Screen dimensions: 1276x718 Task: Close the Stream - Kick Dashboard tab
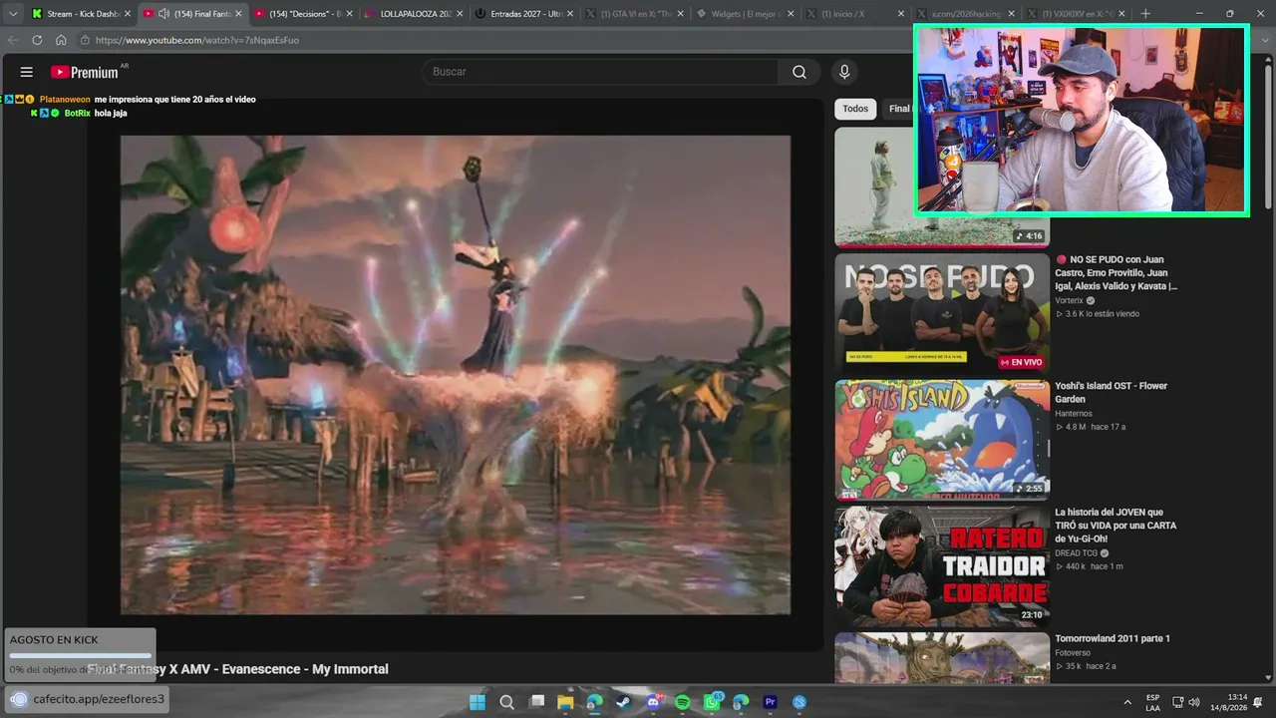(x=127, y=14)
